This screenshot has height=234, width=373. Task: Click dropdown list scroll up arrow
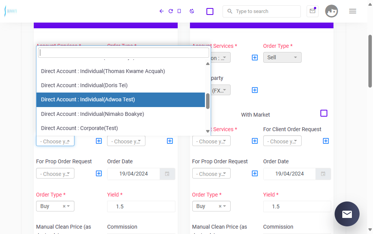[208, 63]
